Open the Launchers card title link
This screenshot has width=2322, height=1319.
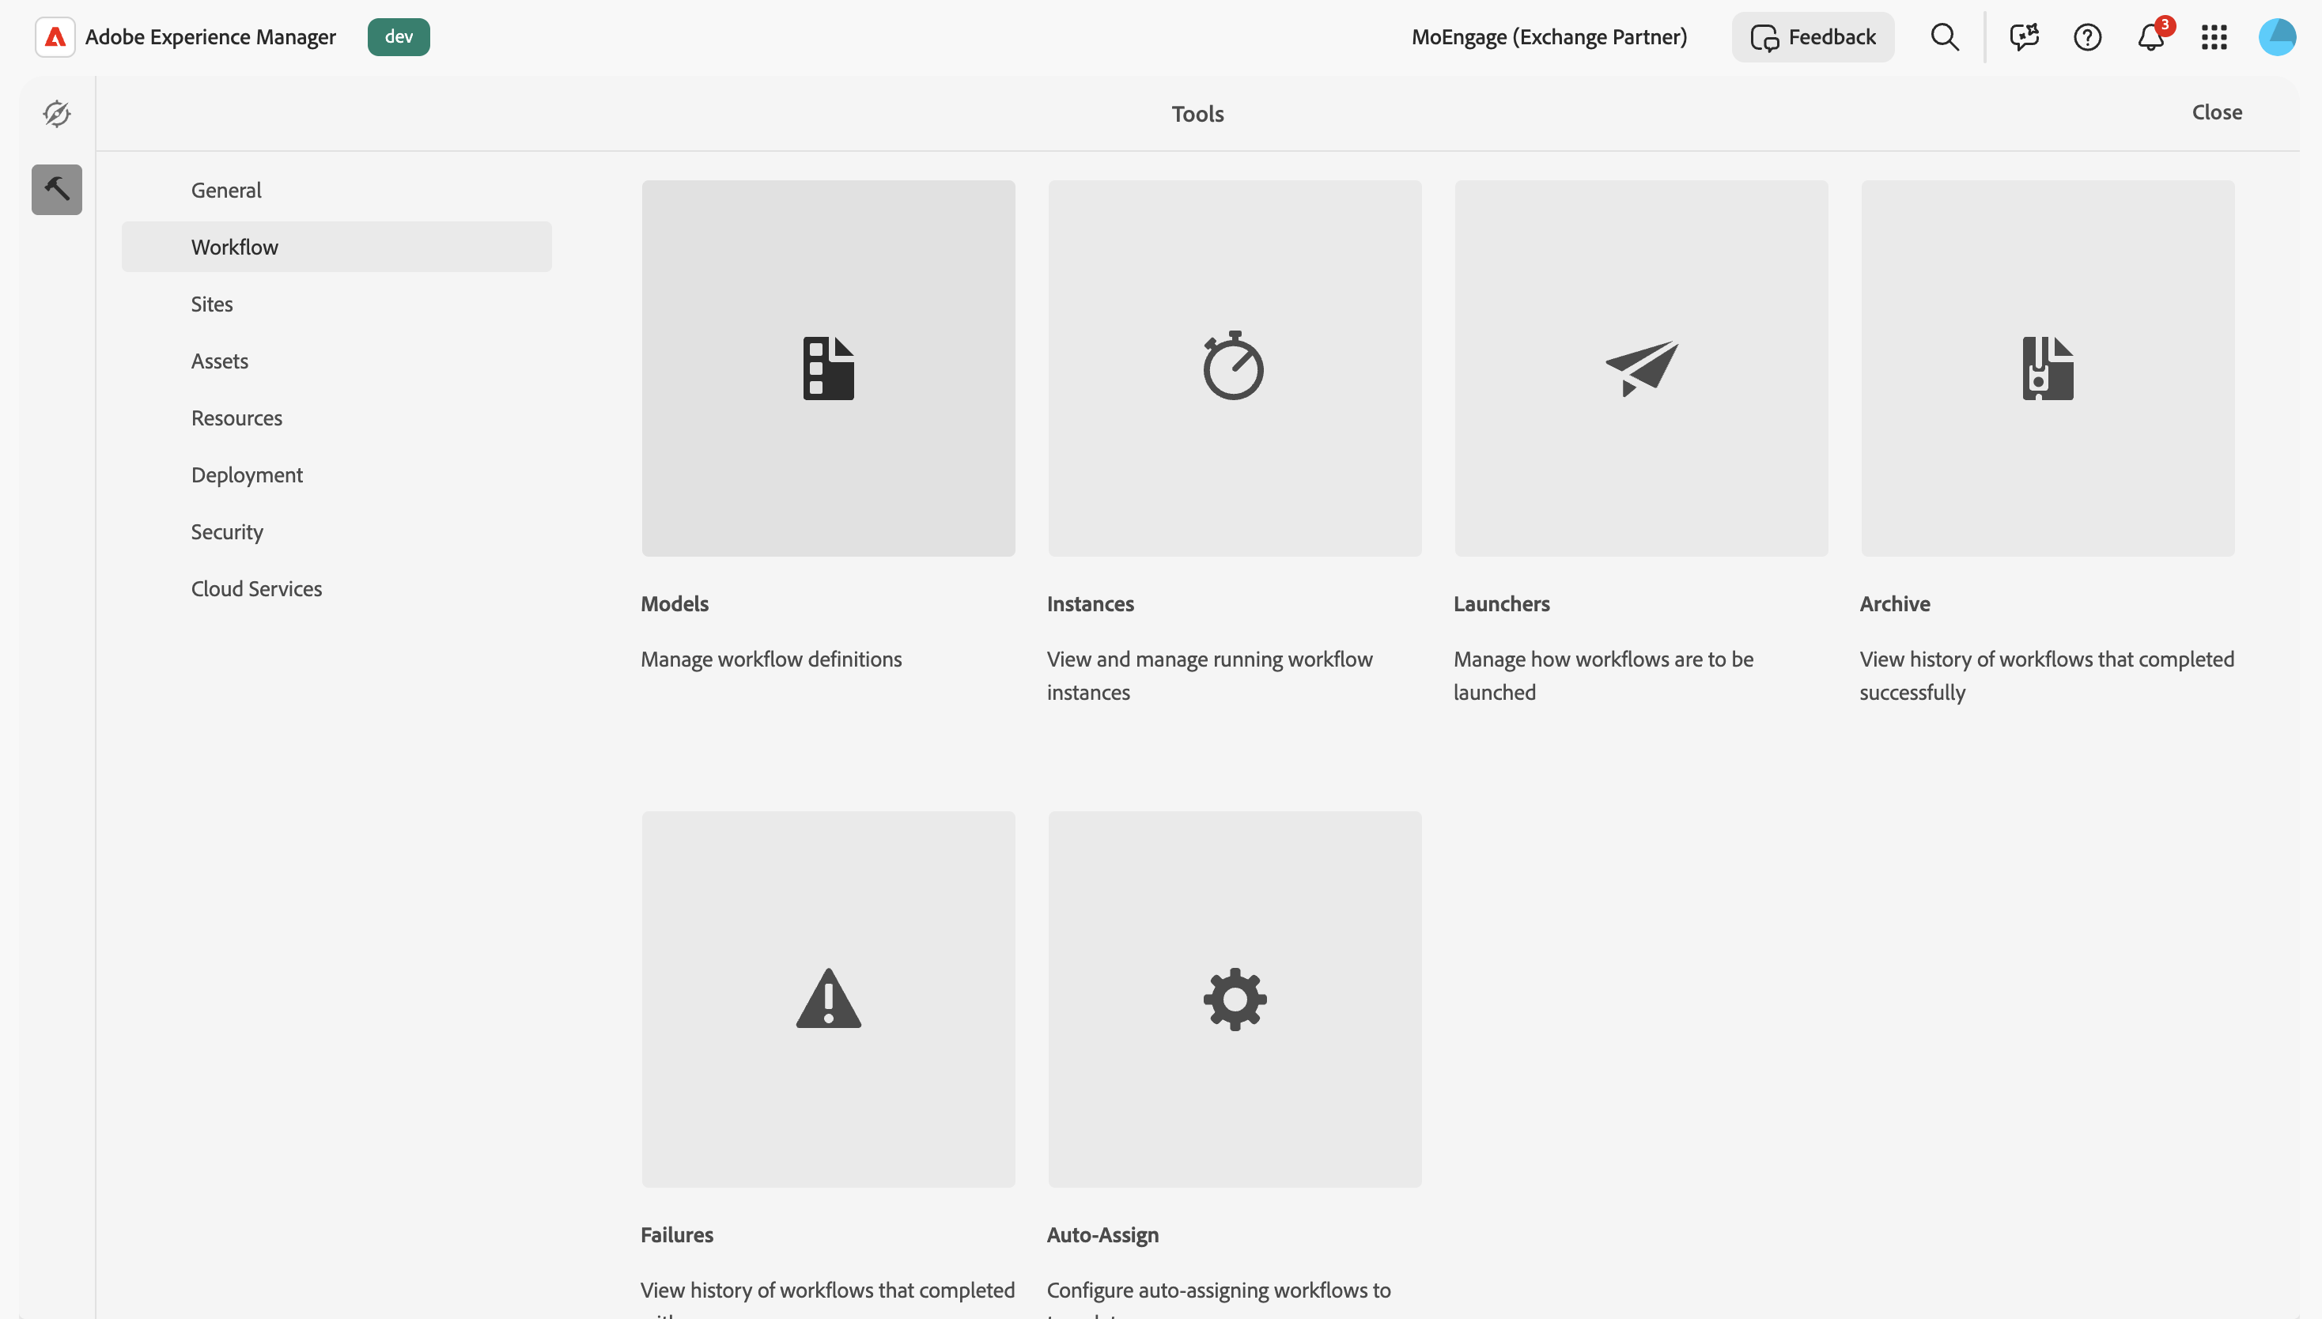(x=1501, y=603)
